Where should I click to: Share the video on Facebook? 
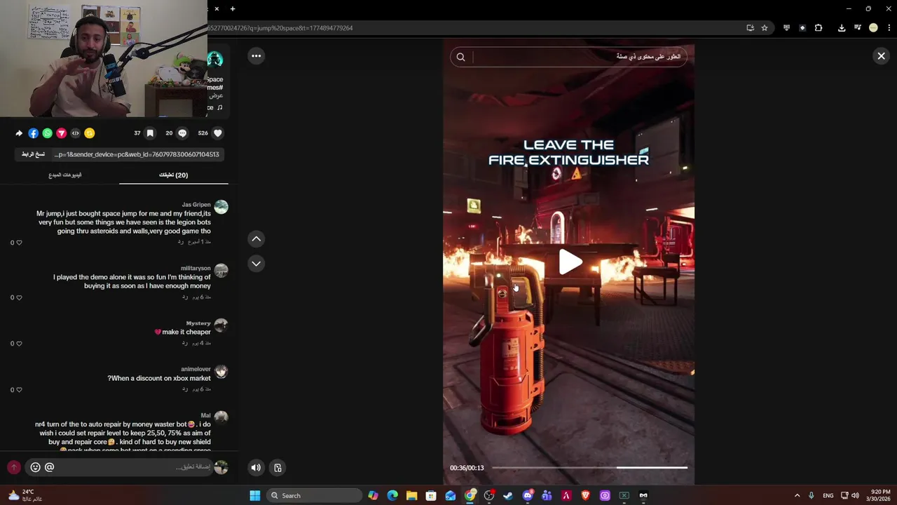click(x=33, y=133)
